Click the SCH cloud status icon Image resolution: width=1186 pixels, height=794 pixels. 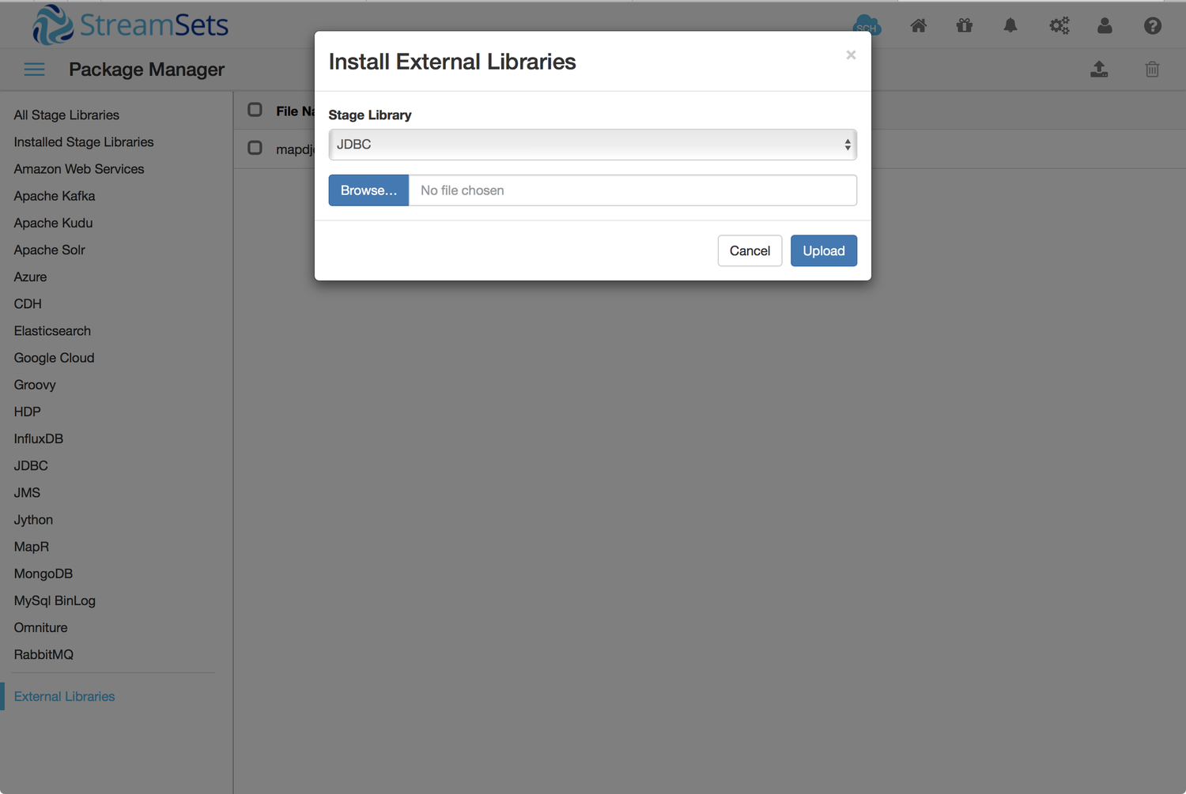pyautogui.click(x=867, y=25)
